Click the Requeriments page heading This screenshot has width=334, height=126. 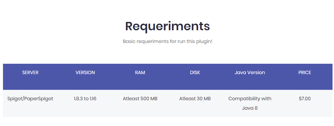167,26
